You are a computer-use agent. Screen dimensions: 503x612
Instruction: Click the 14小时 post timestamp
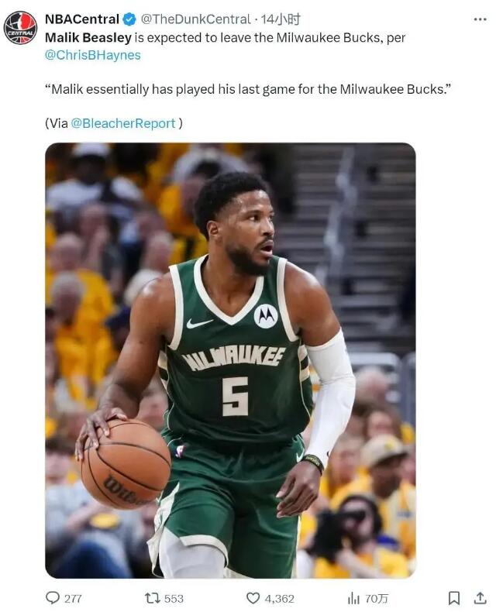pos(281,19)
